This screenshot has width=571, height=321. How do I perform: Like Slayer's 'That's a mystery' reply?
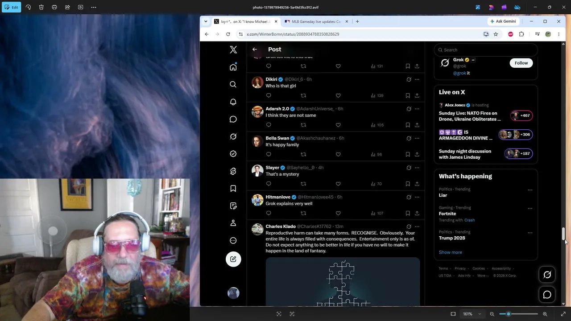[x=338, y=184]
